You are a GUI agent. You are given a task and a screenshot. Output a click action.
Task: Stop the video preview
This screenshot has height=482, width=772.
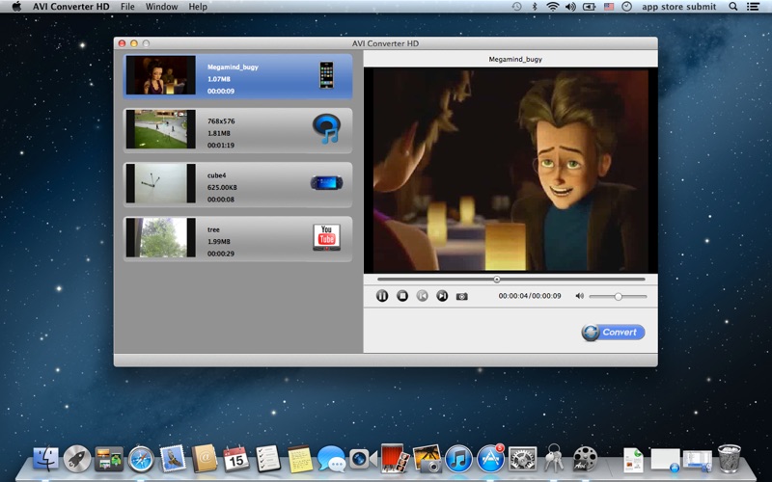pyautogui.click(x=402, y=296)
